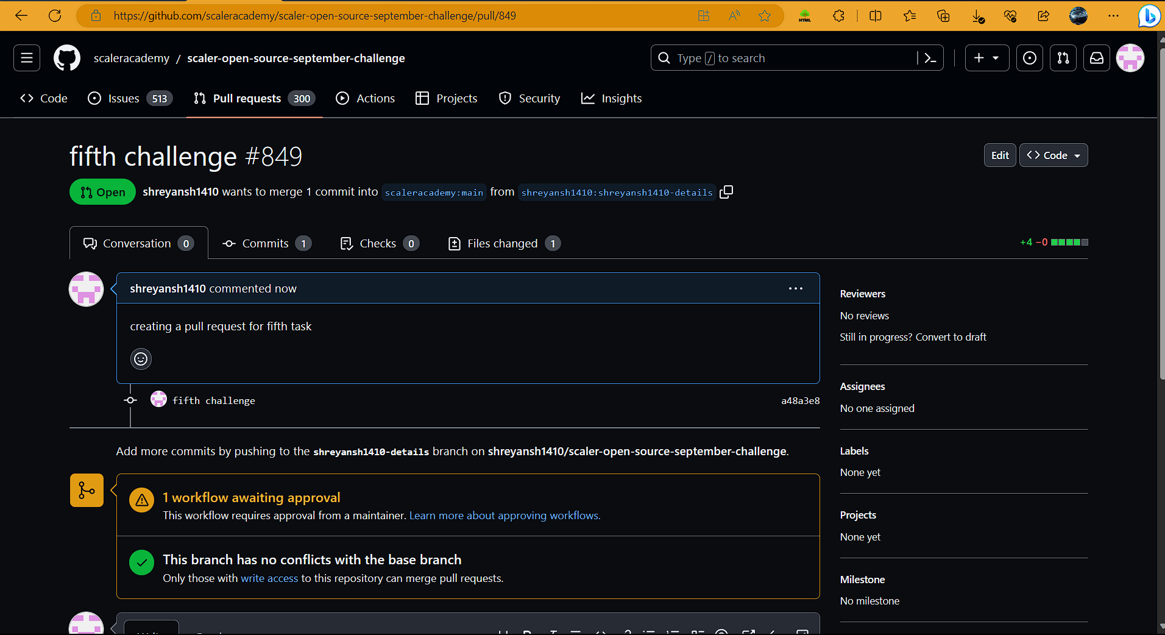1165x635 pixels.
Task: Open the notifications inbox icon
Action: click(x=1097, y=57)
